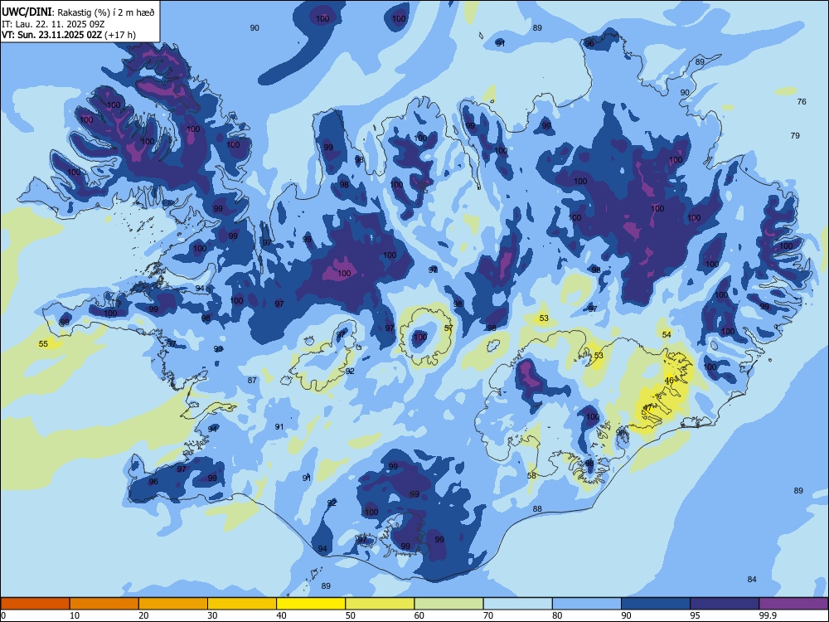This screenshot has width=829, height=622.
Task: Click the '57' value beside the ring-shaped glacier
Action: [x=448, y=328]
